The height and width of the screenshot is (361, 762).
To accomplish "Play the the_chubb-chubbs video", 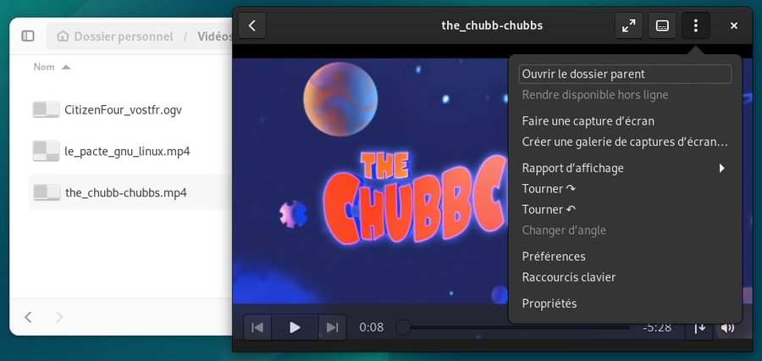I will click(x=295, y=328).
